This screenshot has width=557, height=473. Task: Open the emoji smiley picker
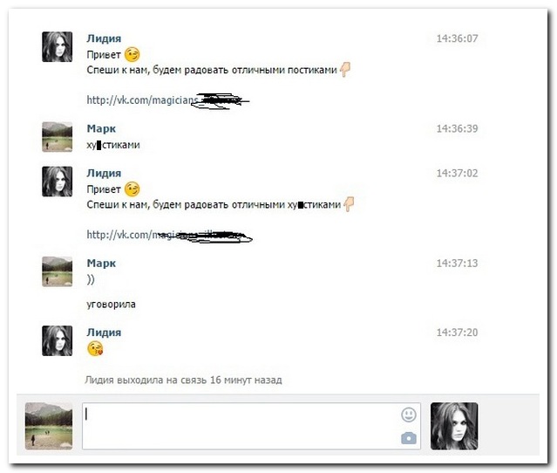[409, 415]
